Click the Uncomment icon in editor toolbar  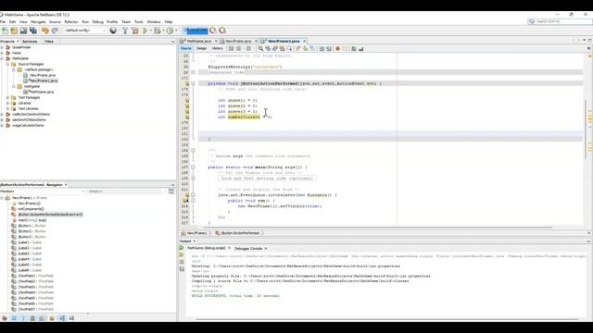[360, 49]
